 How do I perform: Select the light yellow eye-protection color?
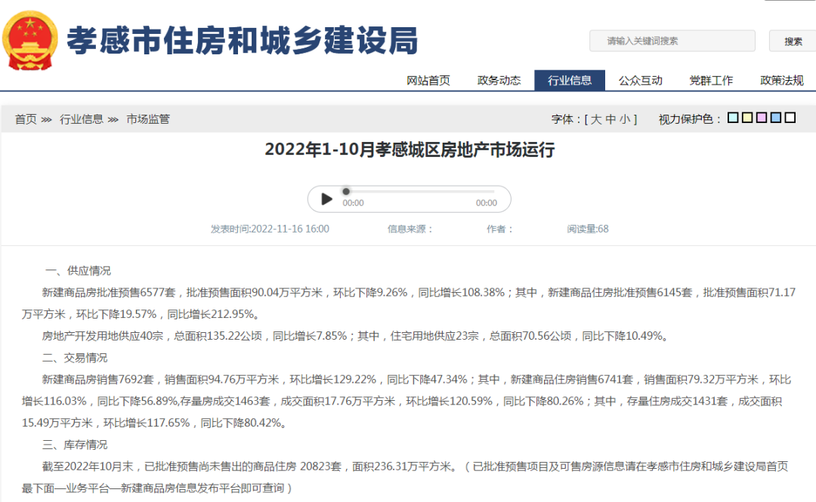747,118
